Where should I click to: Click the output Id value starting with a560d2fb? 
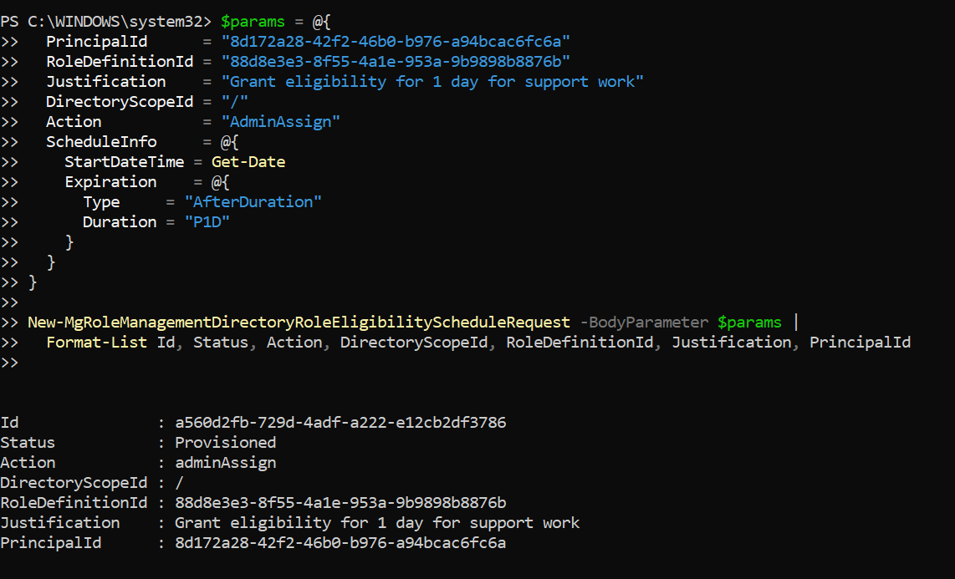click(x=340, y=423)
